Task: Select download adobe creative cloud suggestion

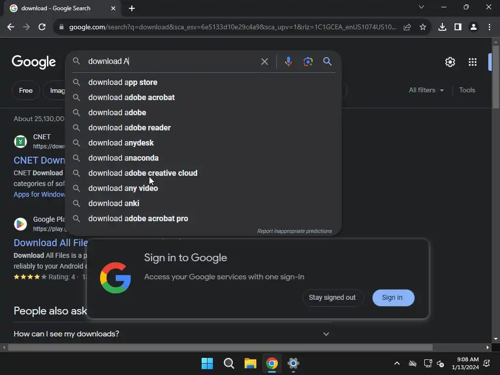Action: (204, 173)
